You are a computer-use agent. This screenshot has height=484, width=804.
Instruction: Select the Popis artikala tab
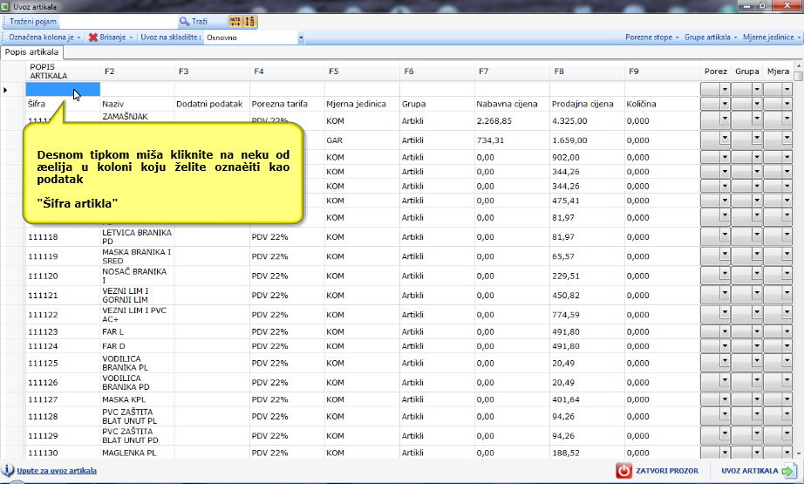[x=31, y=52]
